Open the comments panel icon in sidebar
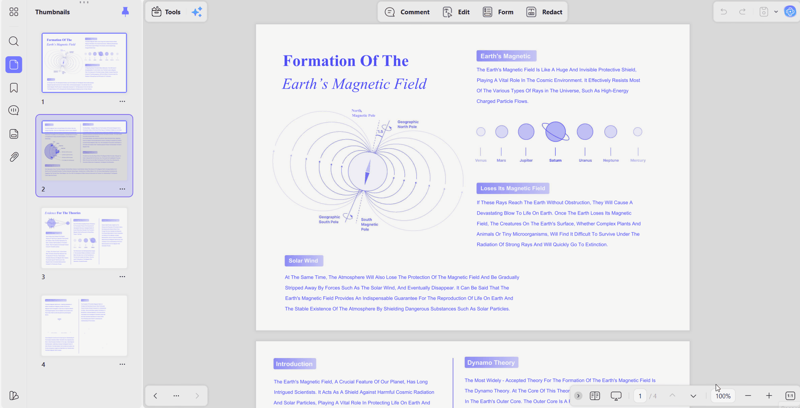The image size is (800, 408). pos(14,110)
